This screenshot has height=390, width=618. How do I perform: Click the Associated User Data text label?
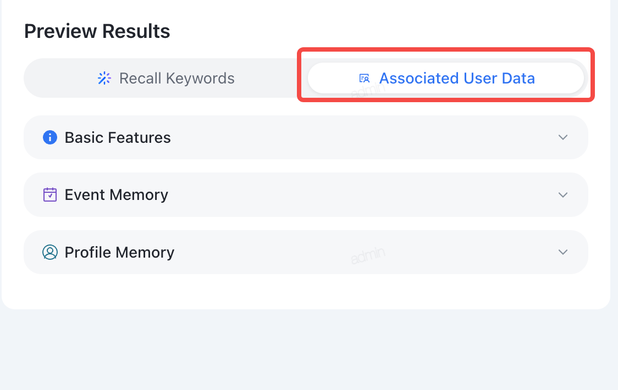pyautogui.click(x=457, y=79)
